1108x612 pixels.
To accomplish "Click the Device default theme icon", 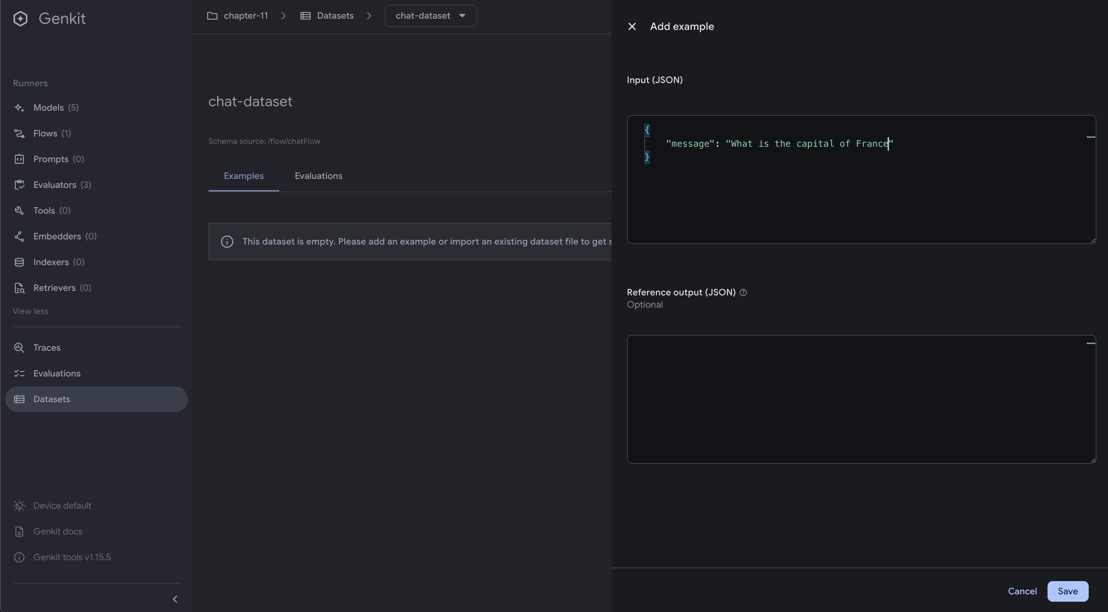I will (x=19, y=506).
